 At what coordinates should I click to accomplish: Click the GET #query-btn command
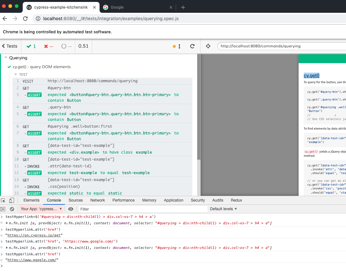(102, 88)
